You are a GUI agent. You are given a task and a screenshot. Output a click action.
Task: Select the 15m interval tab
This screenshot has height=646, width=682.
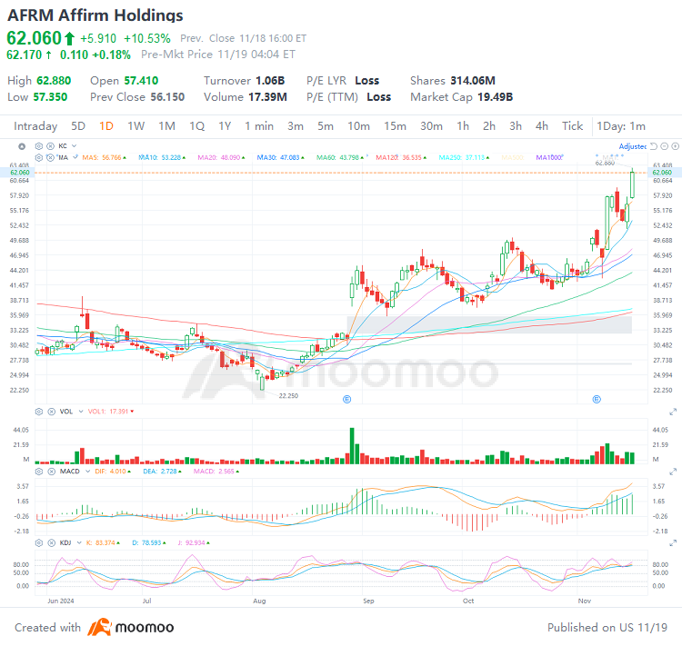coord(395,126)
